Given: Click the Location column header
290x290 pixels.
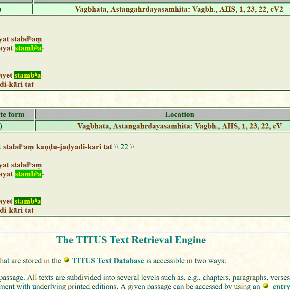Looking at the screenshot, I should (179, 114).
